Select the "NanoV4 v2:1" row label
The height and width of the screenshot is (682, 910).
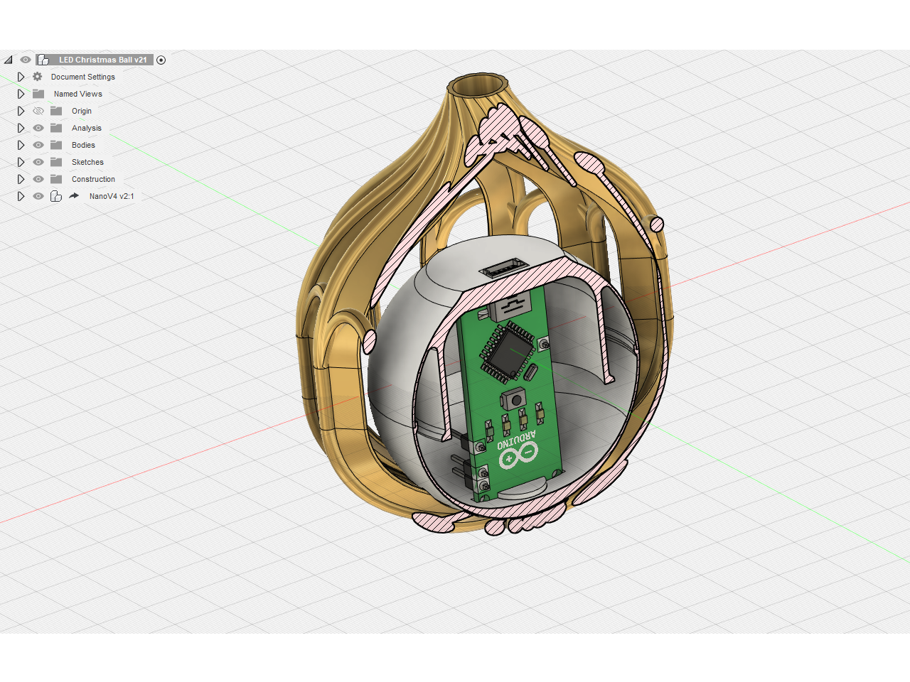pos(112,196)
